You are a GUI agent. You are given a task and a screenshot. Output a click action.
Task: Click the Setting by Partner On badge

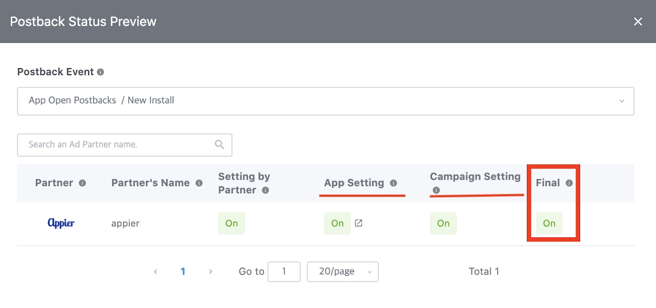(x=232, y=224)
